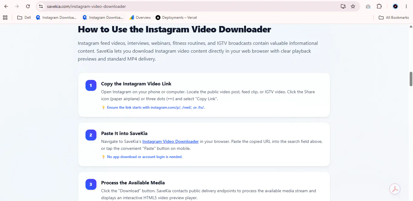413x201 pixels.
Task: Go back using the browser back arrow
Action: pos(6,6)
